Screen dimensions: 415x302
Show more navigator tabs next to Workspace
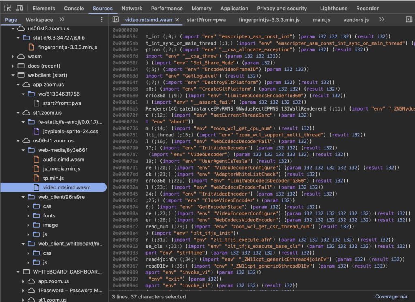[x=62, y=19]
